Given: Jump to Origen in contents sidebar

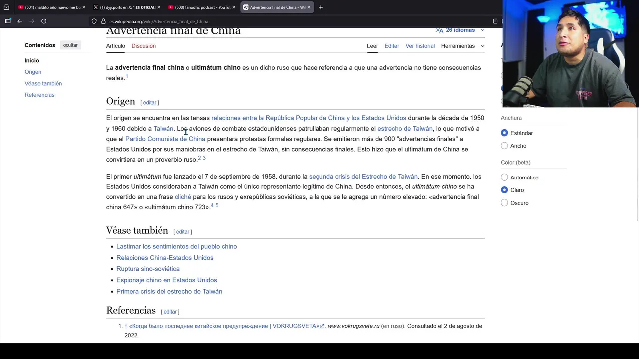Looking at the screenshot, I should [x=33, y=72].
